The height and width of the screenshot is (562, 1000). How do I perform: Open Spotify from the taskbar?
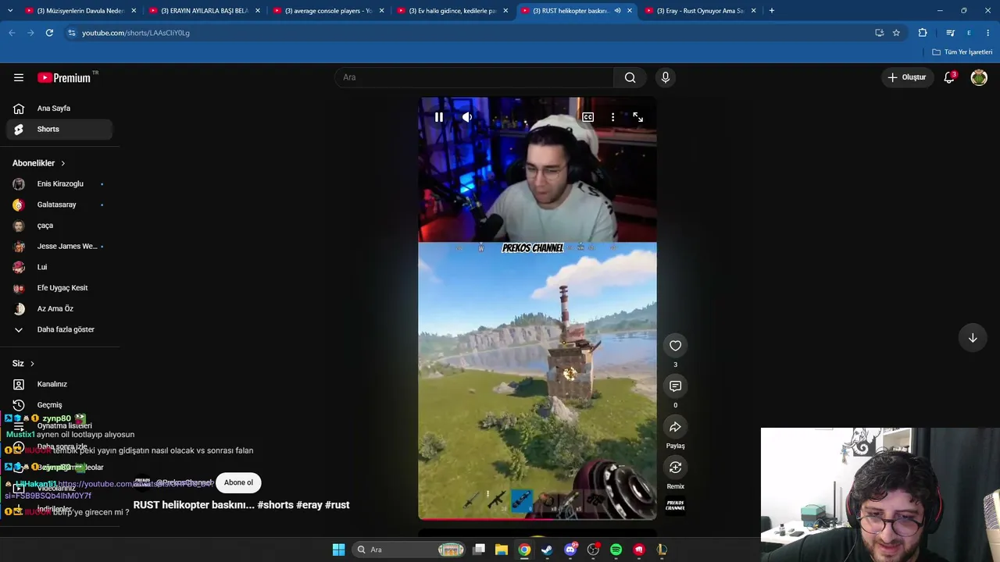coord(616,550)
